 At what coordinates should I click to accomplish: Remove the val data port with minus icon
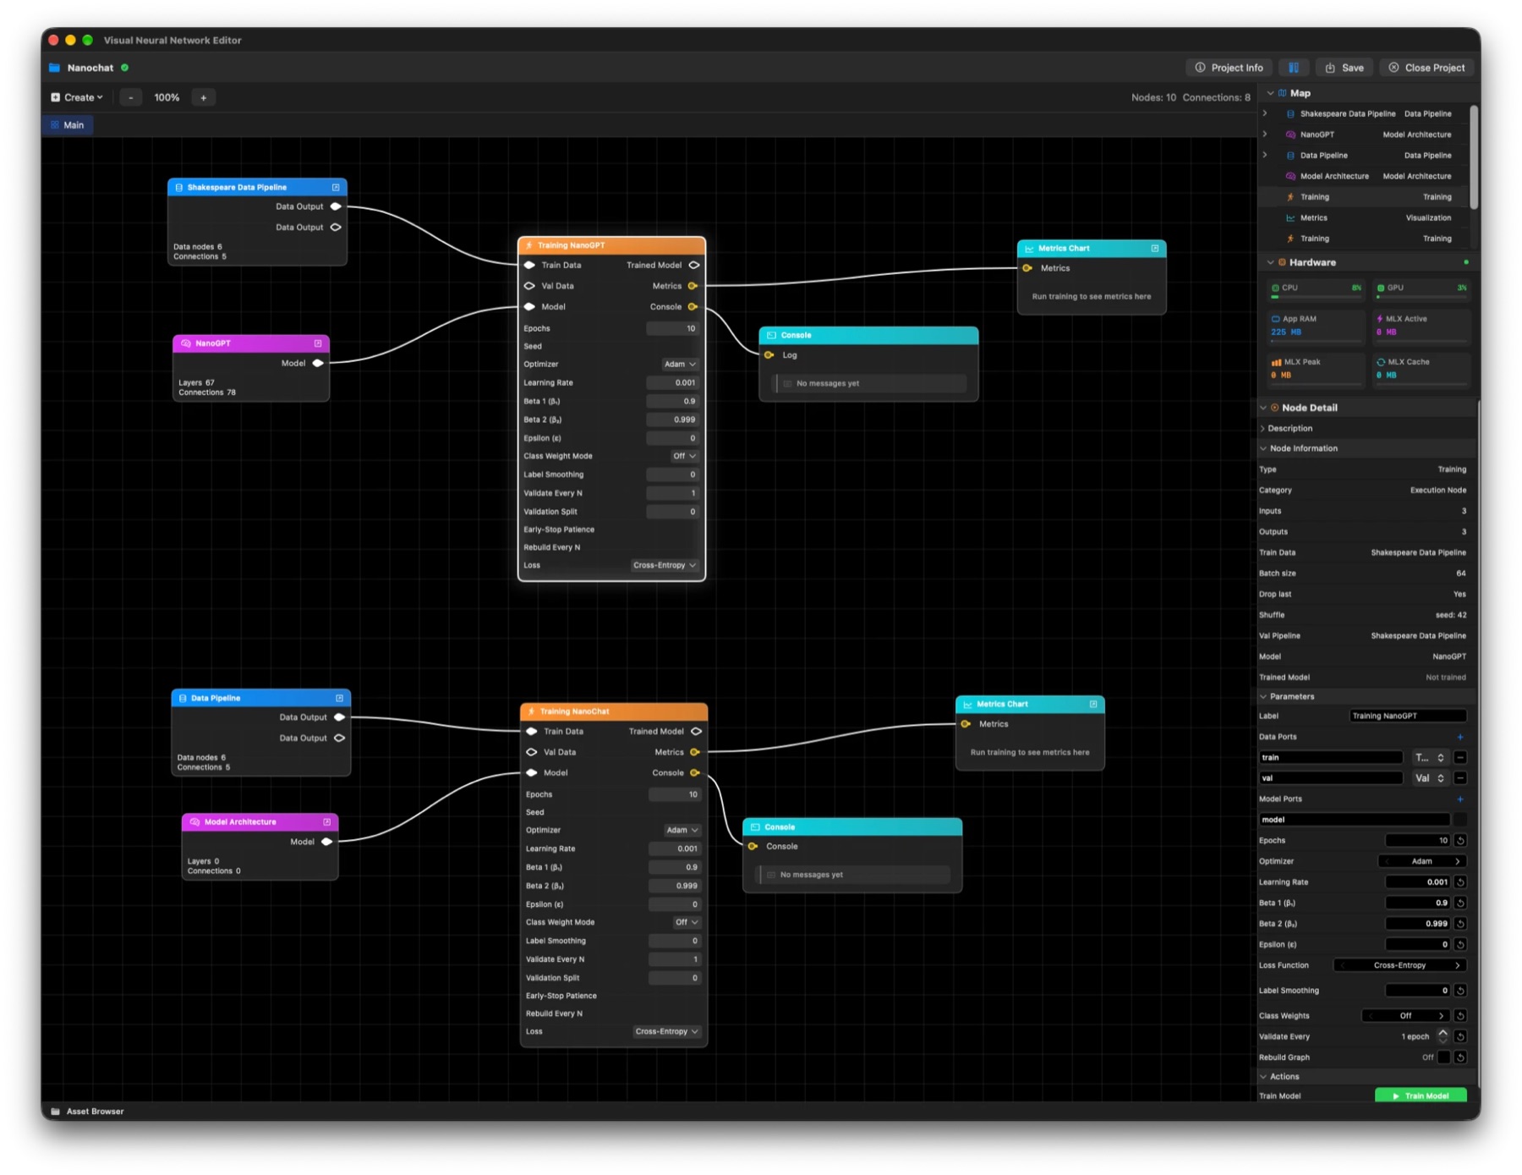(1460, 778)
